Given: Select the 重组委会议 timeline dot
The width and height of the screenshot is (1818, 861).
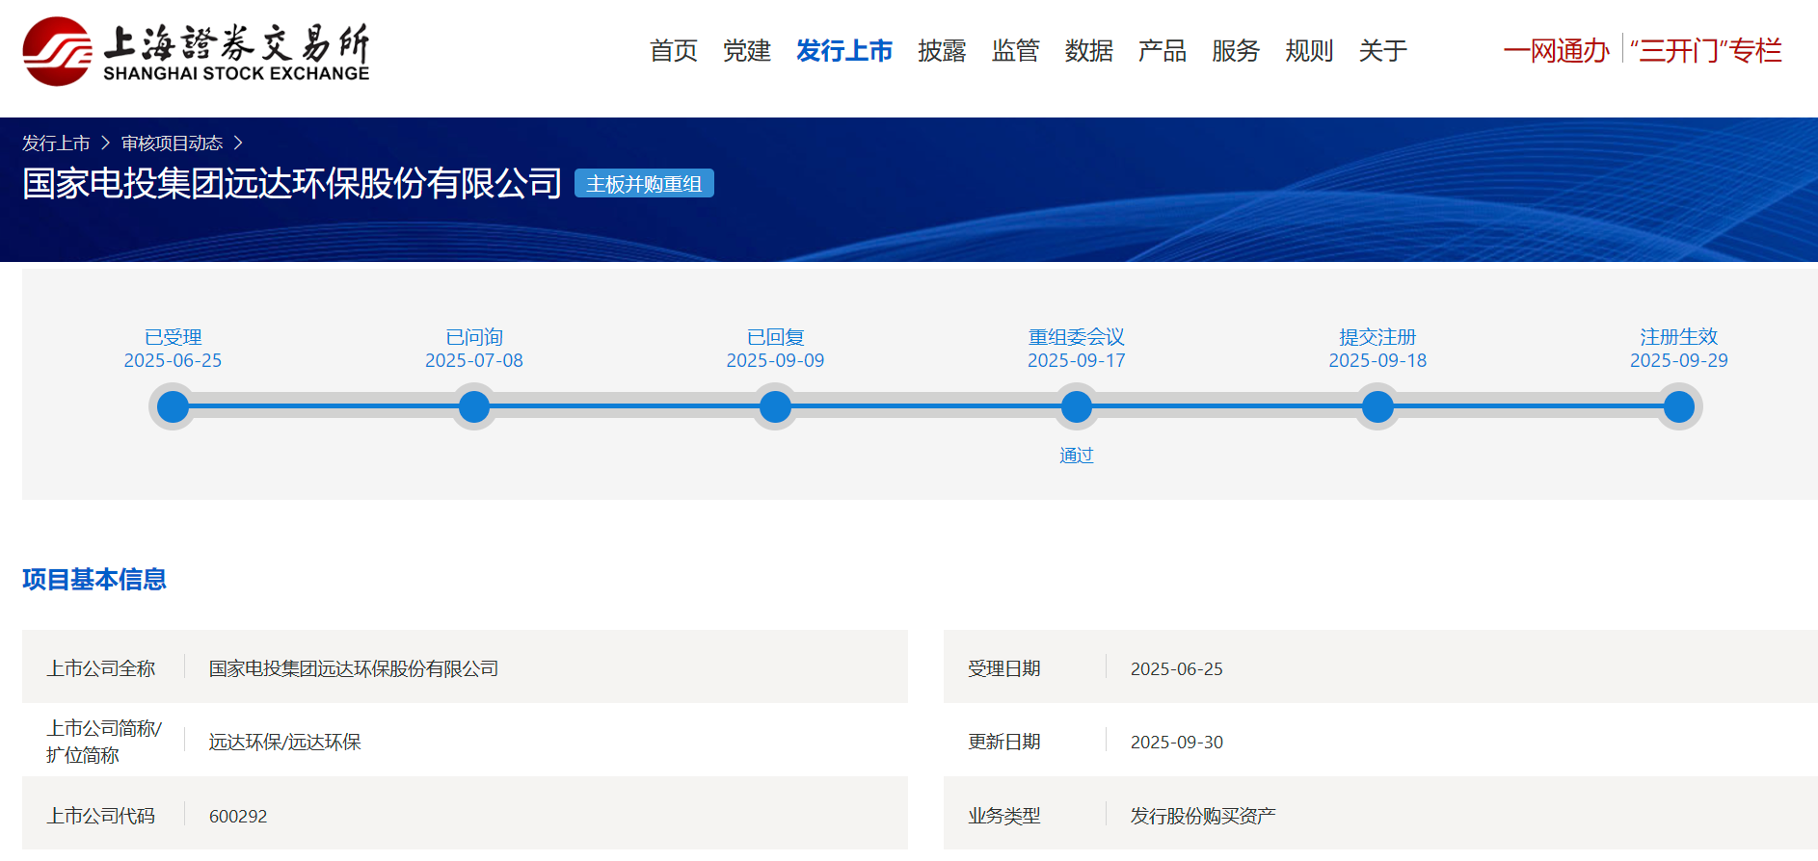Looking at the screenshot, I should point(1077,406).
